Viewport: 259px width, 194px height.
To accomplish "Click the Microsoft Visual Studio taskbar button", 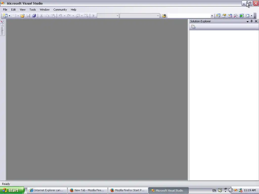I will click(168, 190).
